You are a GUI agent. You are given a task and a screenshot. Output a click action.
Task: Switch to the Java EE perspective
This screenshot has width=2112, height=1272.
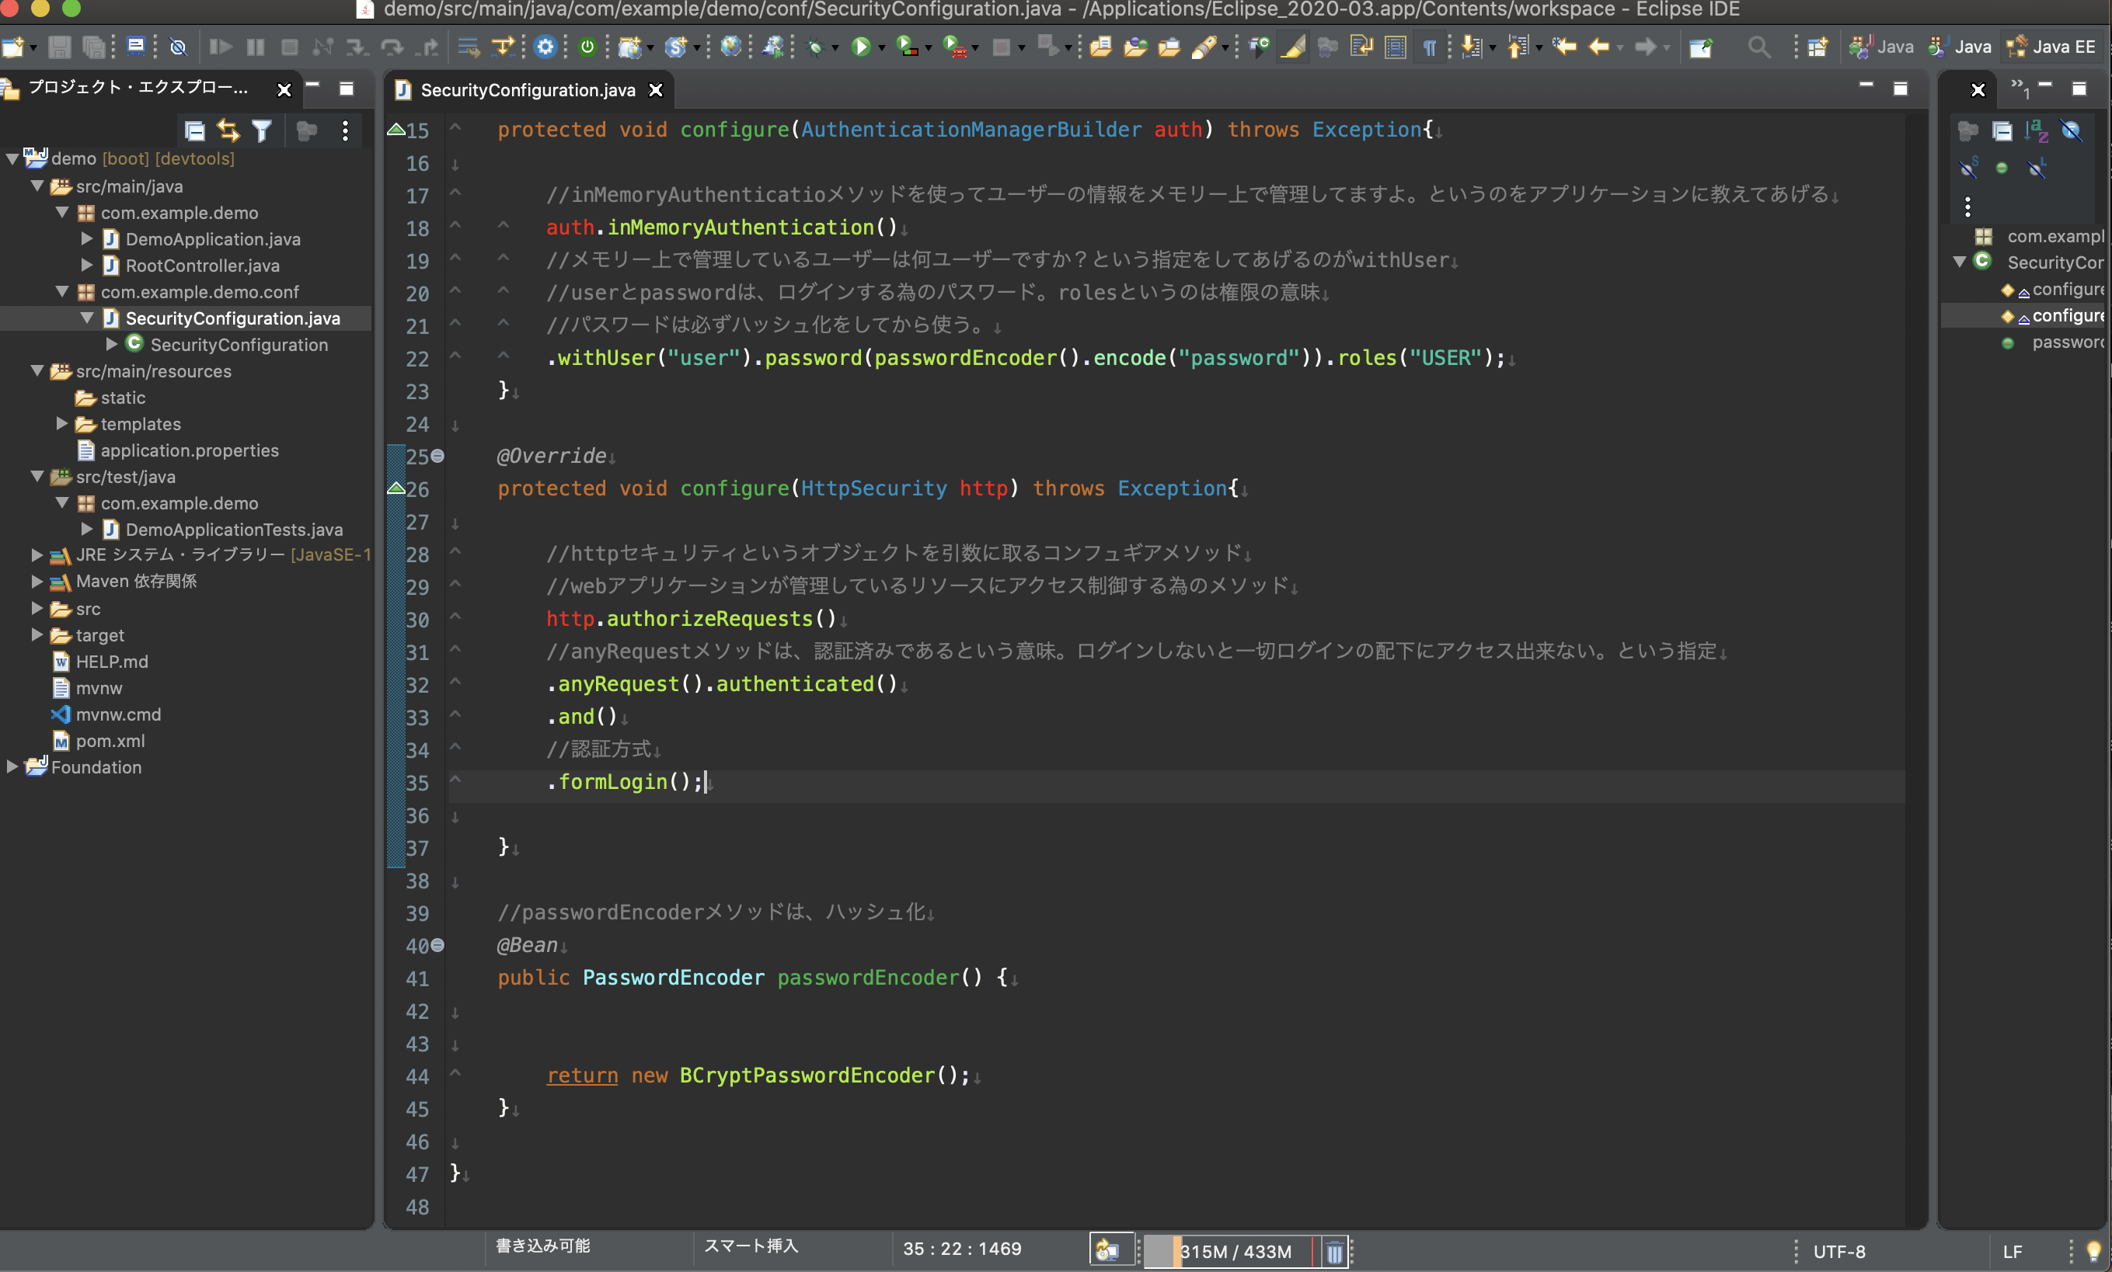[2054, 47]
